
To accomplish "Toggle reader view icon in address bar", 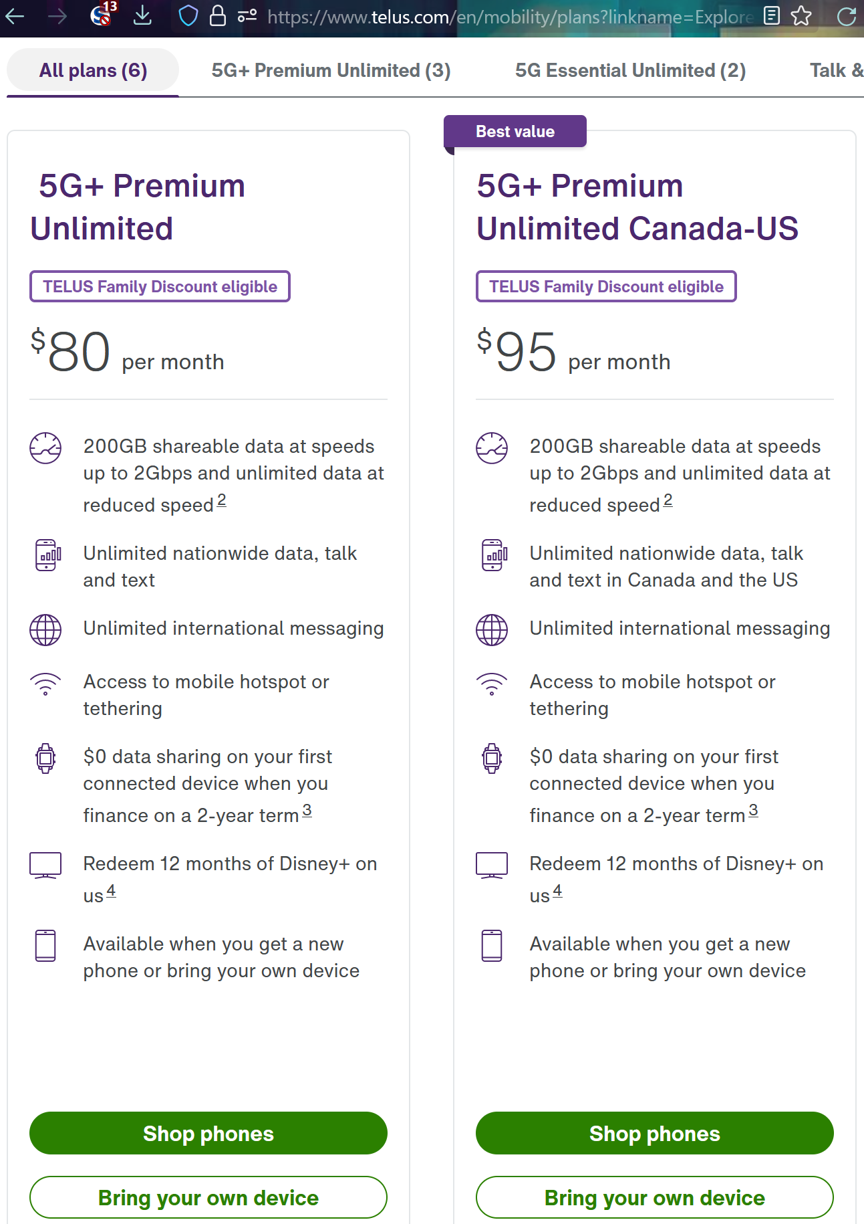I will pyautogui.click(x=772, y=16).
